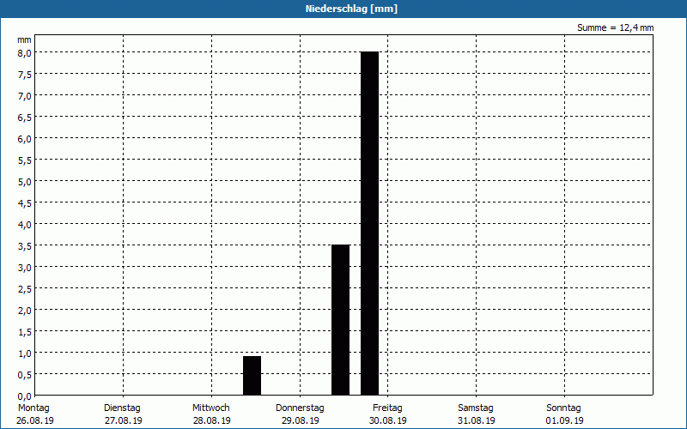Click the 4,0 y-axis value

tap(25, 225)
